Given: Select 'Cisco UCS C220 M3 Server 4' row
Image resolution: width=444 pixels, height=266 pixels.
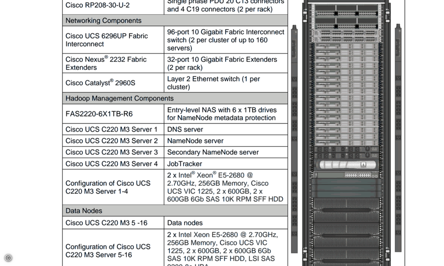Looking at the screenshot, I should click(175, 164).
